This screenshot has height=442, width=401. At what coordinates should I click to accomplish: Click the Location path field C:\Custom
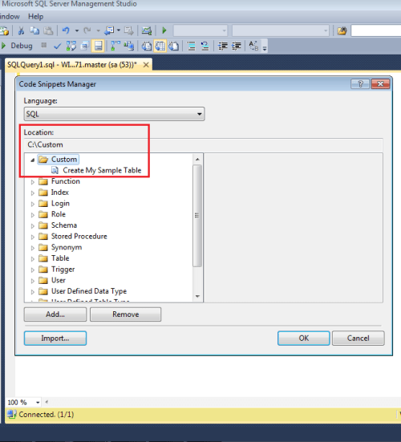point(203,144)
